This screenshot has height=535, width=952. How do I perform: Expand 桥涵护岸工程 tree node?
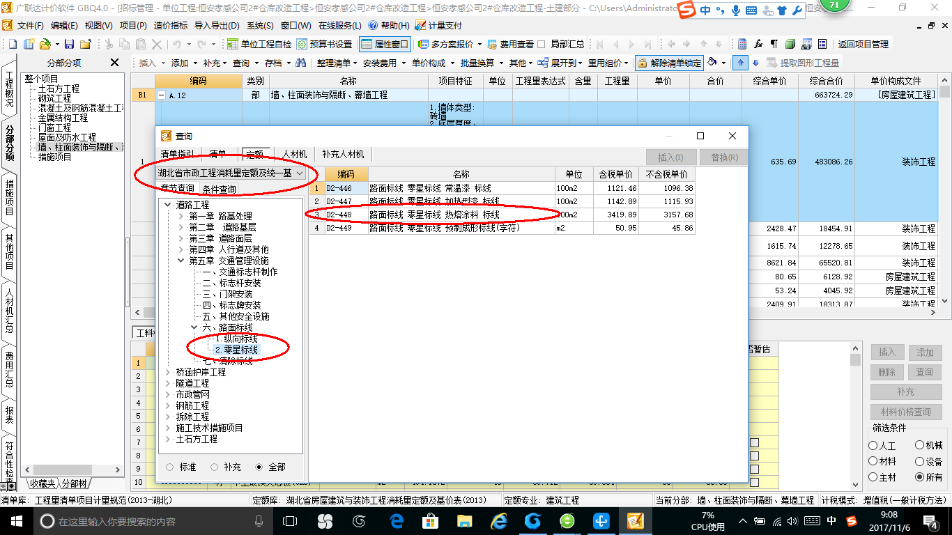click(x=167, y=373)
